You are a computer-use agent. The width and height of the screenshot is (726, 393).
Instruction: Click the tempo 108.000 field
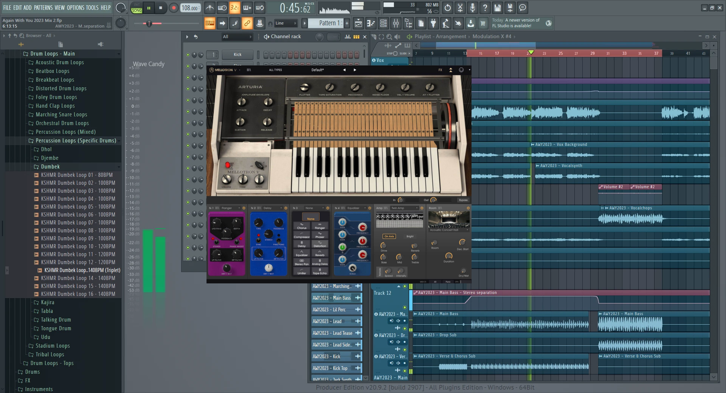click(190, 8)
